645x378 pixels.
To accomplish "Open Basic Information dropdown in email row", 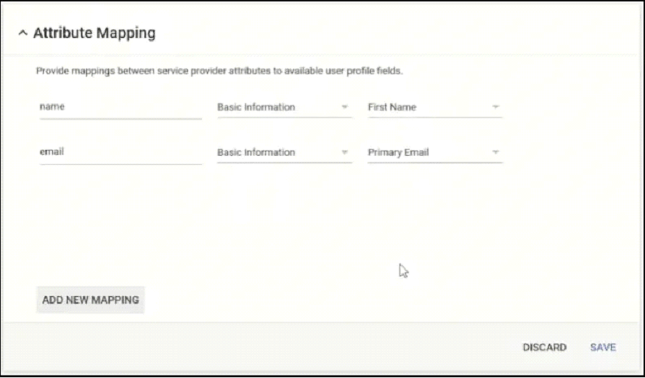I will click(285, 153).
